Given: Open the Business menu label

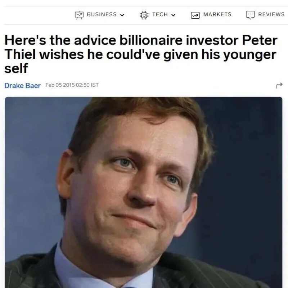Looking at the screenshot, I should [x=102, y=14].
